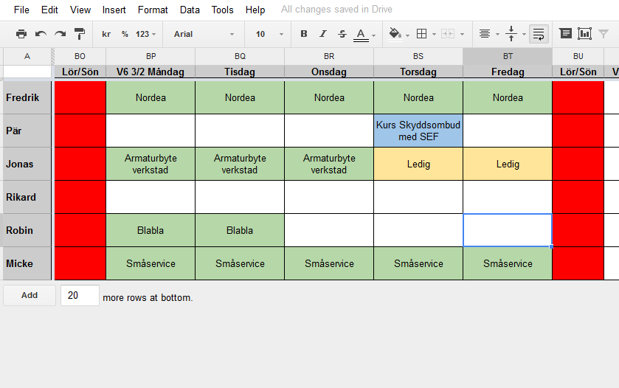Select the Kurs Skyddsombud med SEF cell
This screenshot has height=388, width=619.
(x=418, y=131)
